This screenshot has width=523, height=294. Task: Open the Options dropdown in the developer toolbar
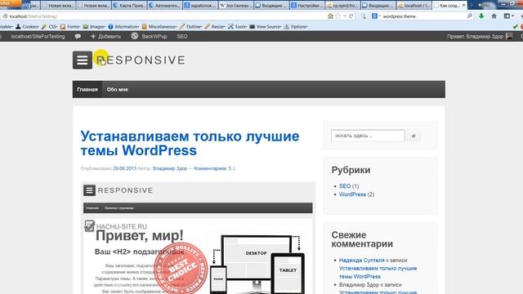pyautogui.click(x=296, y=27)
